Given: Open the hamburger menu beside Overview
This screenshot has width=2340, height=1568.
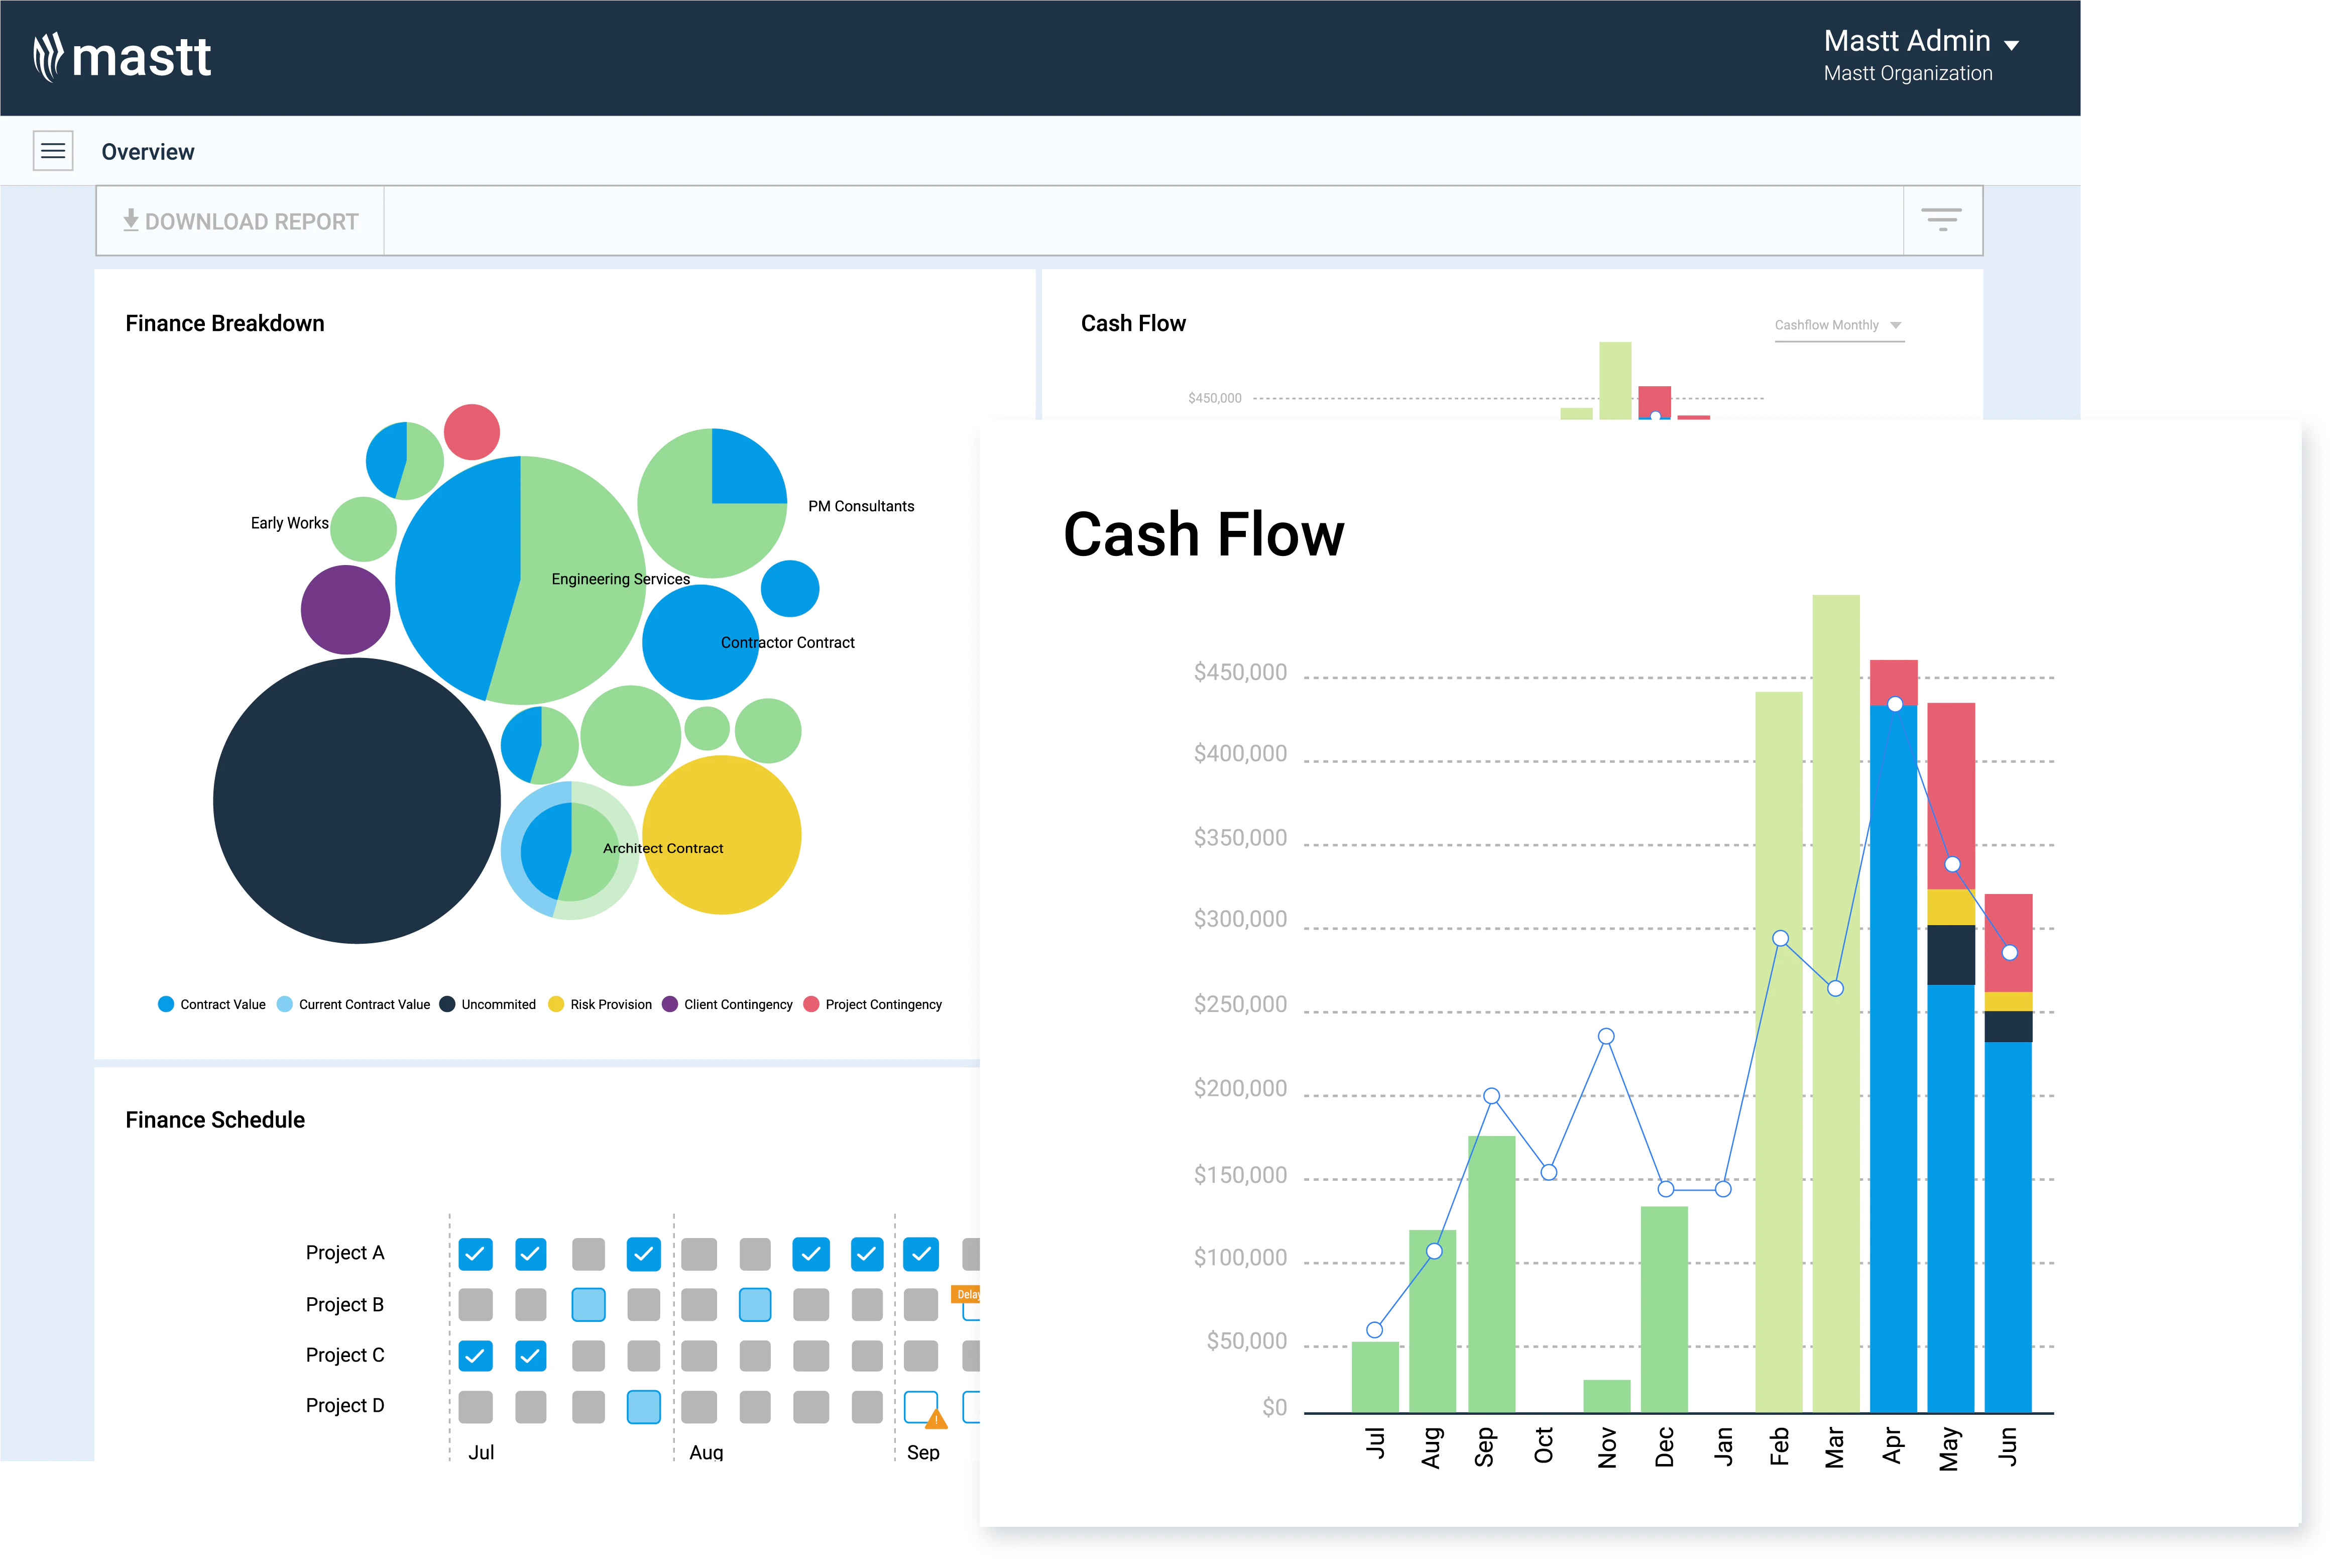Looking at the screenshot, I should (53, 151).
